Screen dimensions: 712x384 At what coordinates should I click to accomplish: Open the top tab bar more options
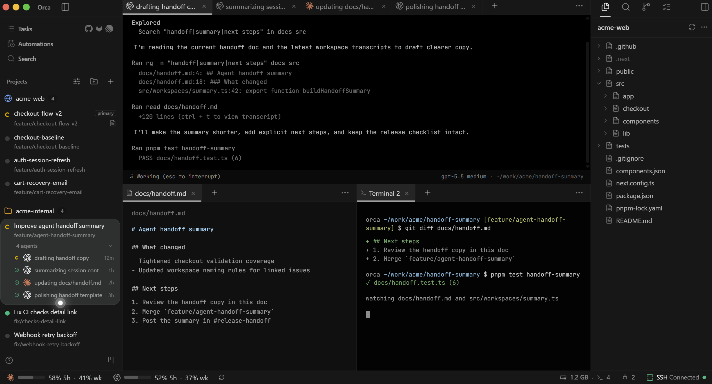[579, 6]
